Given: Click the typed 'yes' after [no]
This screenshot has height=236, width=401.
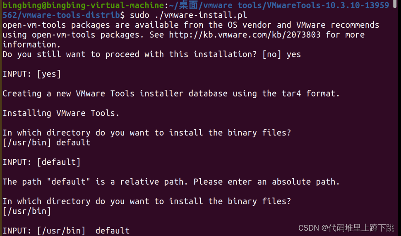Looking at the screenshot, I should (293, 55).
